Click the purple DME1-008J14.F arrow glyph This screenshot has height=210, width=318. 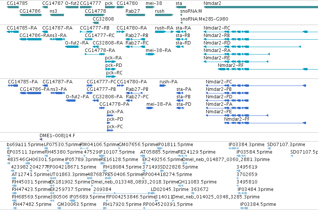click(x=41, y=139)
